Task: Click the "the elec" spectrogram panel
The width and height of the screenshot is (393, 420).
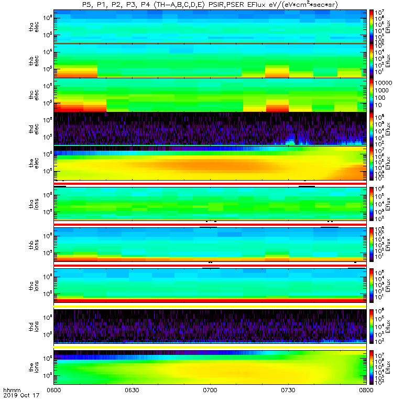Action: (210, 163)
